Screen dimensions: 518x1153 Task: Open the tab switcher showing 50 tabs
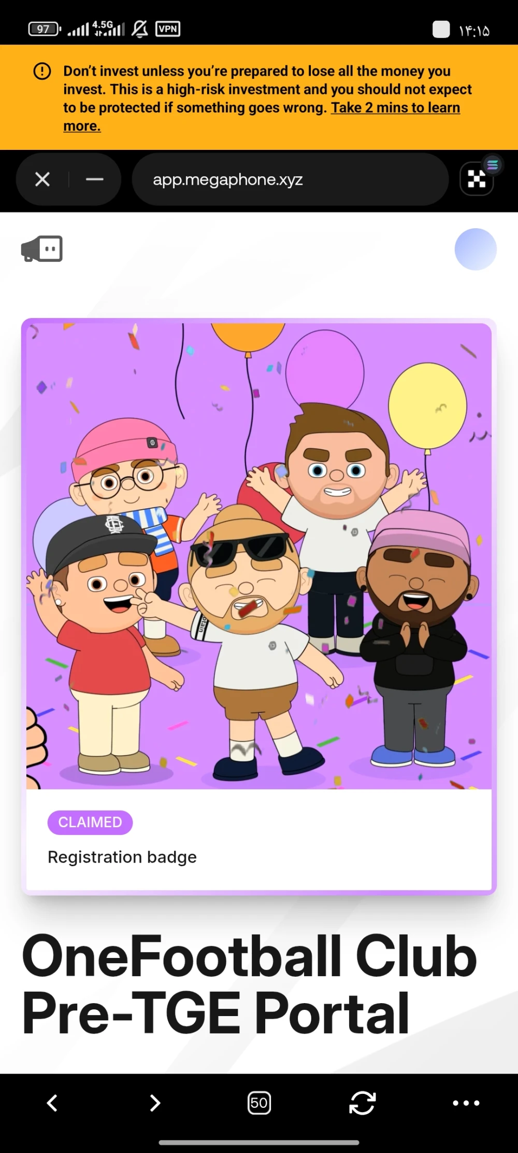coord(259,1103)
